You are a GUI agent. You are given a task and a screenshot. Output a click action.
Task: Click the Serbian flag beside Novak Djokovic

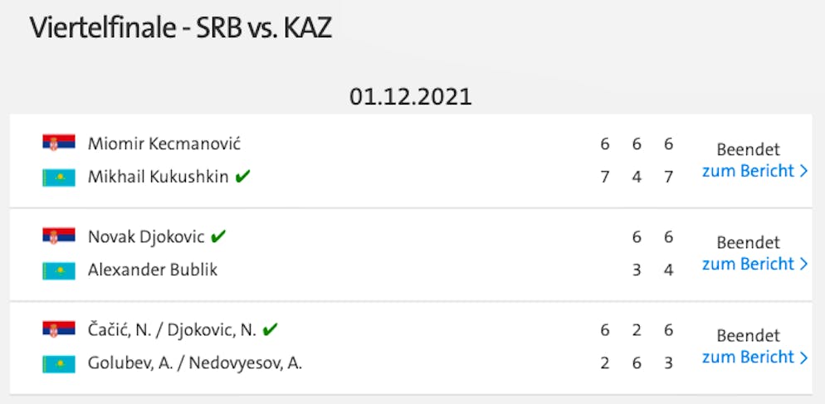[x=59, y=236]
